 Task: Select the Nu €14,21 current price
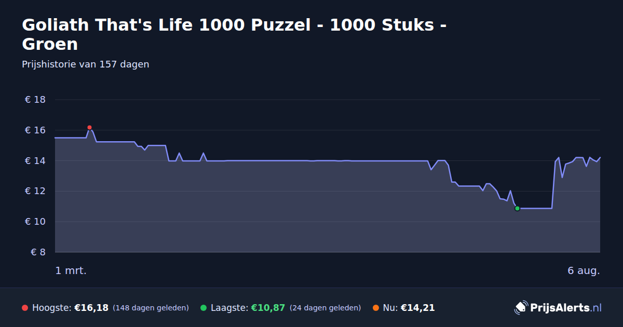(417, 308)
